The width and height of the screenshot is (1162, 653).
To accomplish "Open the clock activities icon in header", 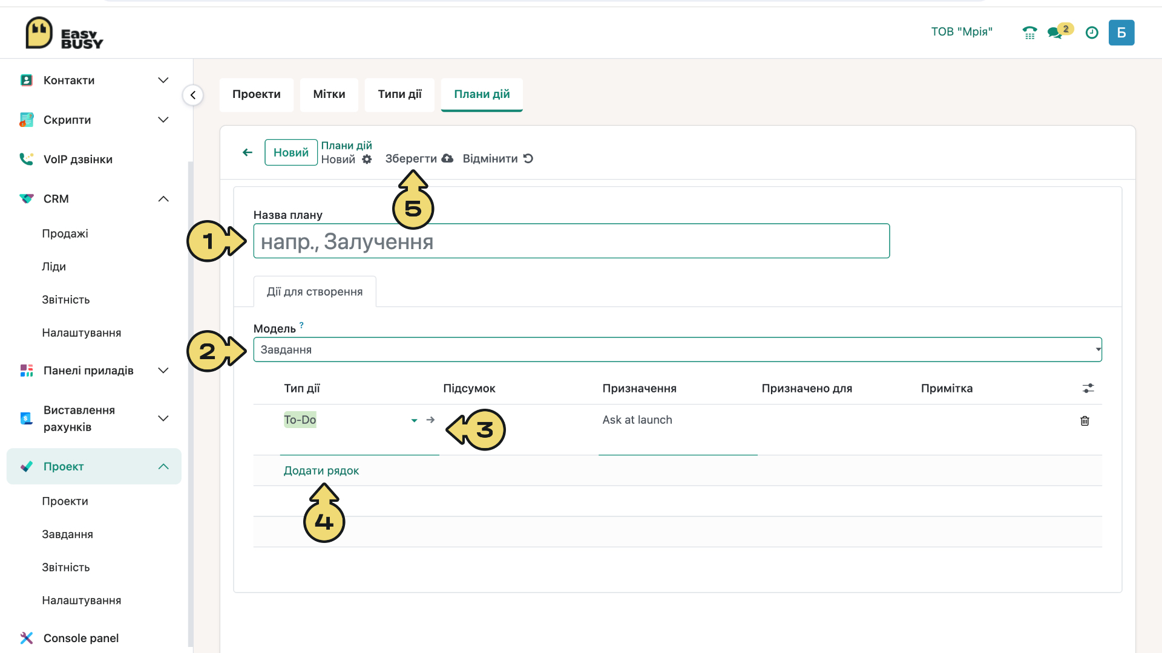I will (1092, 33).
